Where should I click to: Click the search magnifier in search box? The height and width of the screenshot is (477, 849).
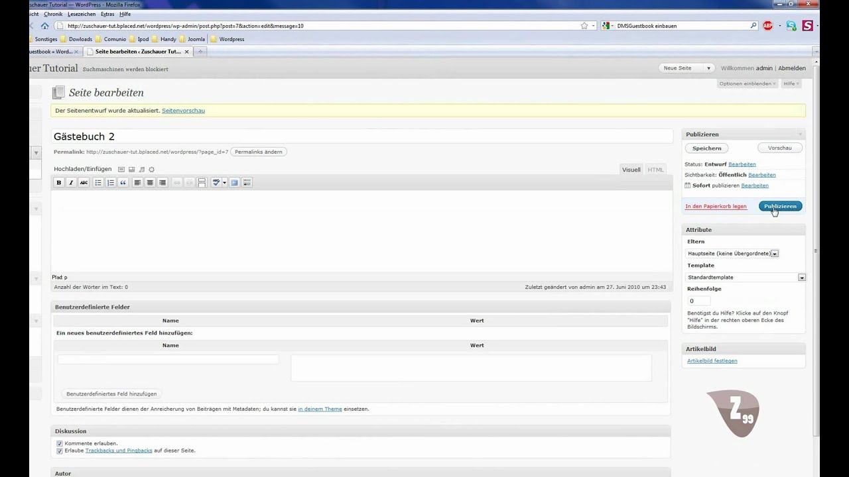tap(753, 26)
